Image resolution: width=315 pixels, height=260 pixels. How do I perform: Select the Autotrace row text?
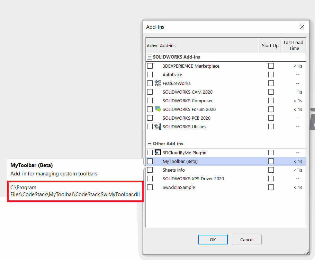point(172,75)
